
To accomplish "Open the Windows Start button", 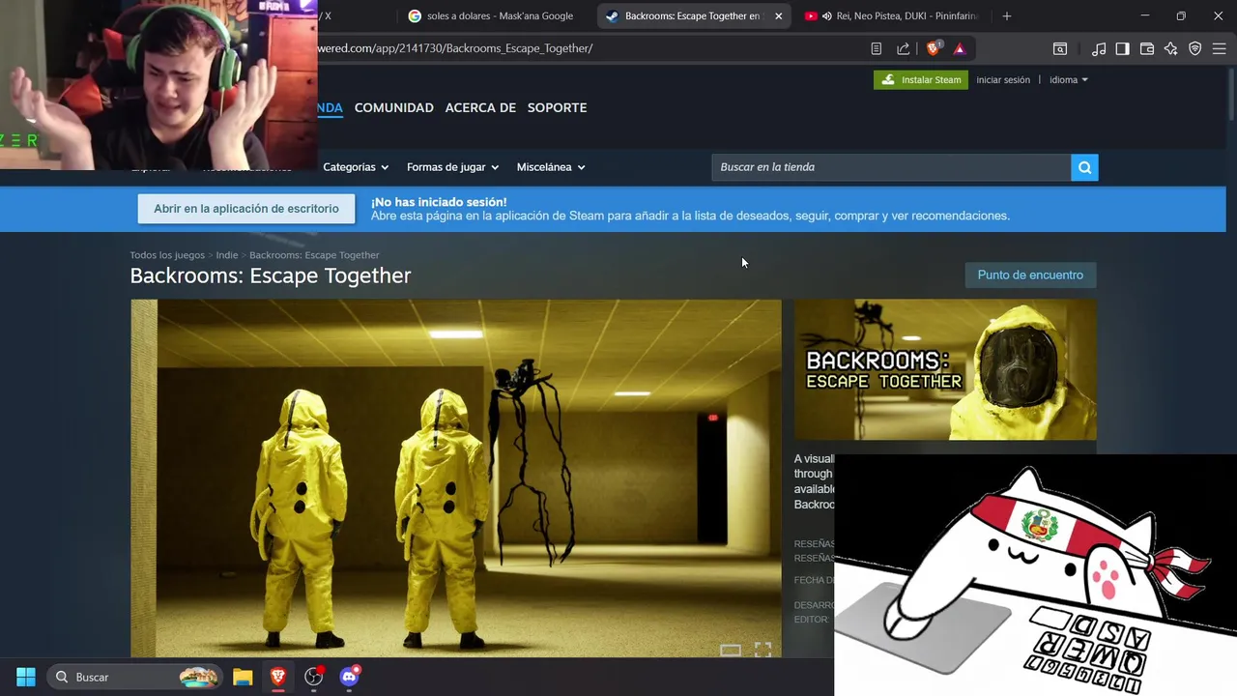I will (26, 677).
